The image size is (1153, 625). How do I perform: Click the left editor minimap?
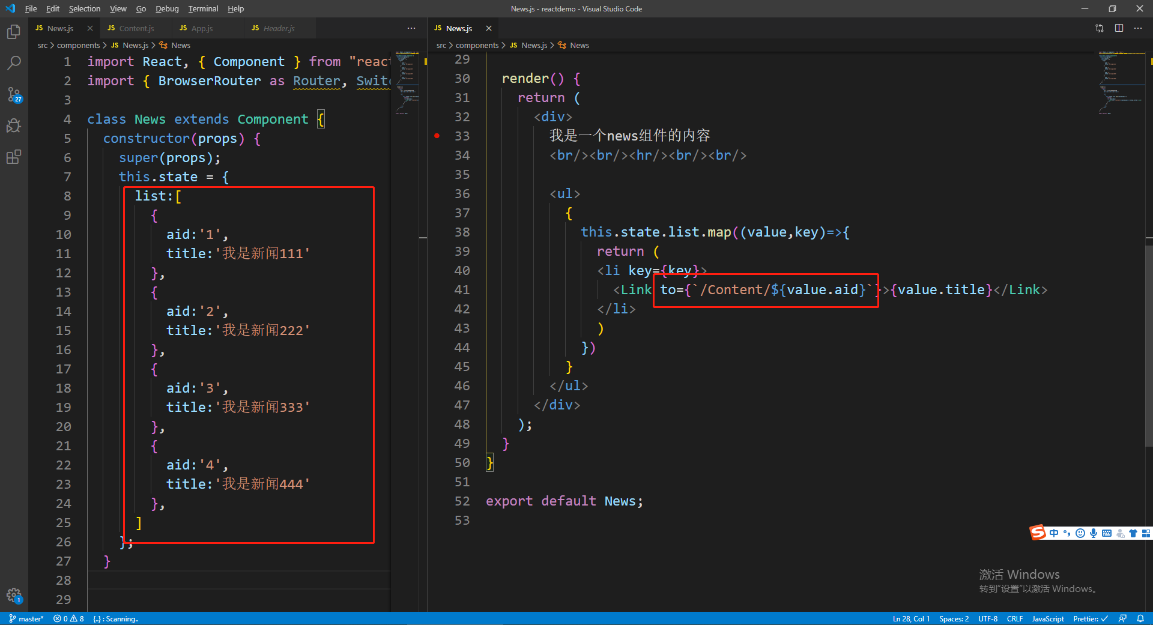[x=407, y=83]
